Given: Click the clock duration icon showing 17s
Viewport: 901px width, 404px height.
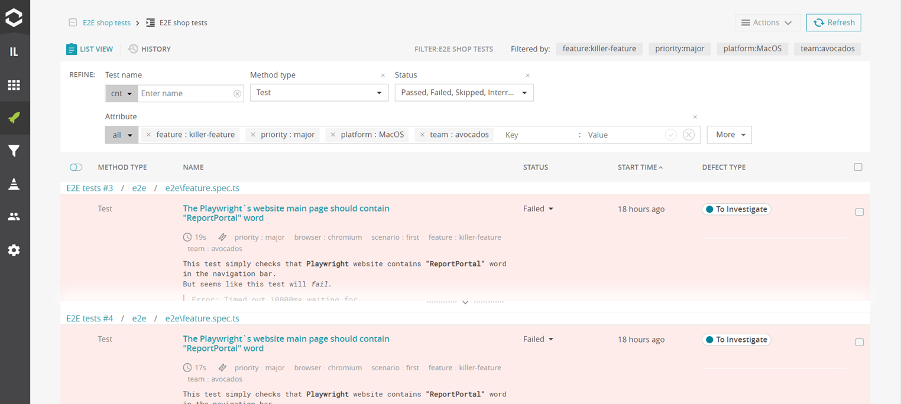Looking at the screenshot, I should (x=187, y=367).
